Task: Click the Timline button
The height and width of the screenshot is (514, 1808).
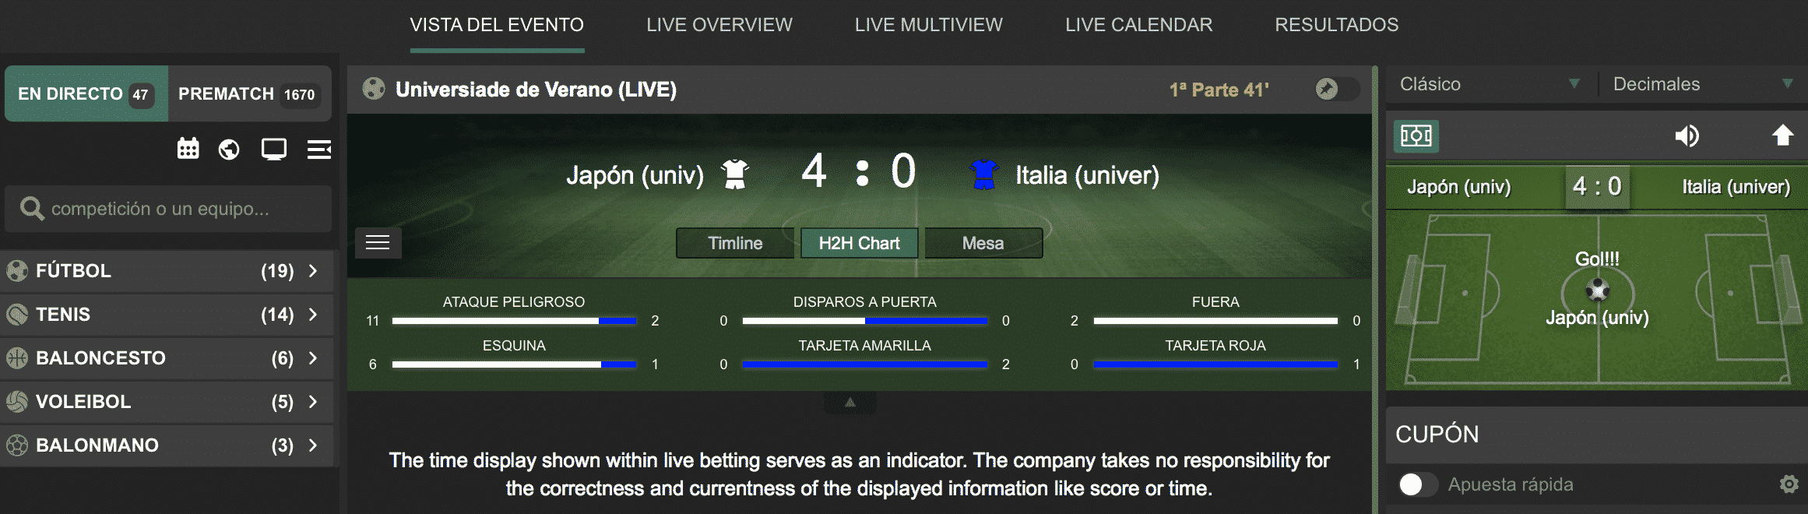Action: click(x=735, y=243)
